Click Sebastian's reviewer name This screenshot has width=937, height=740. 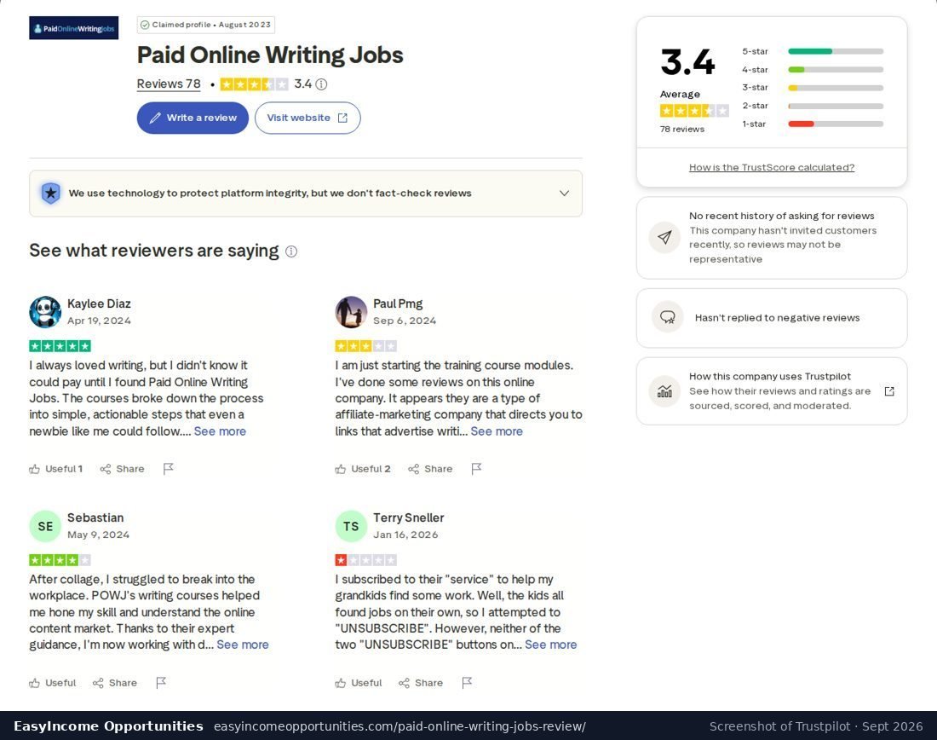tap(95, 518)
